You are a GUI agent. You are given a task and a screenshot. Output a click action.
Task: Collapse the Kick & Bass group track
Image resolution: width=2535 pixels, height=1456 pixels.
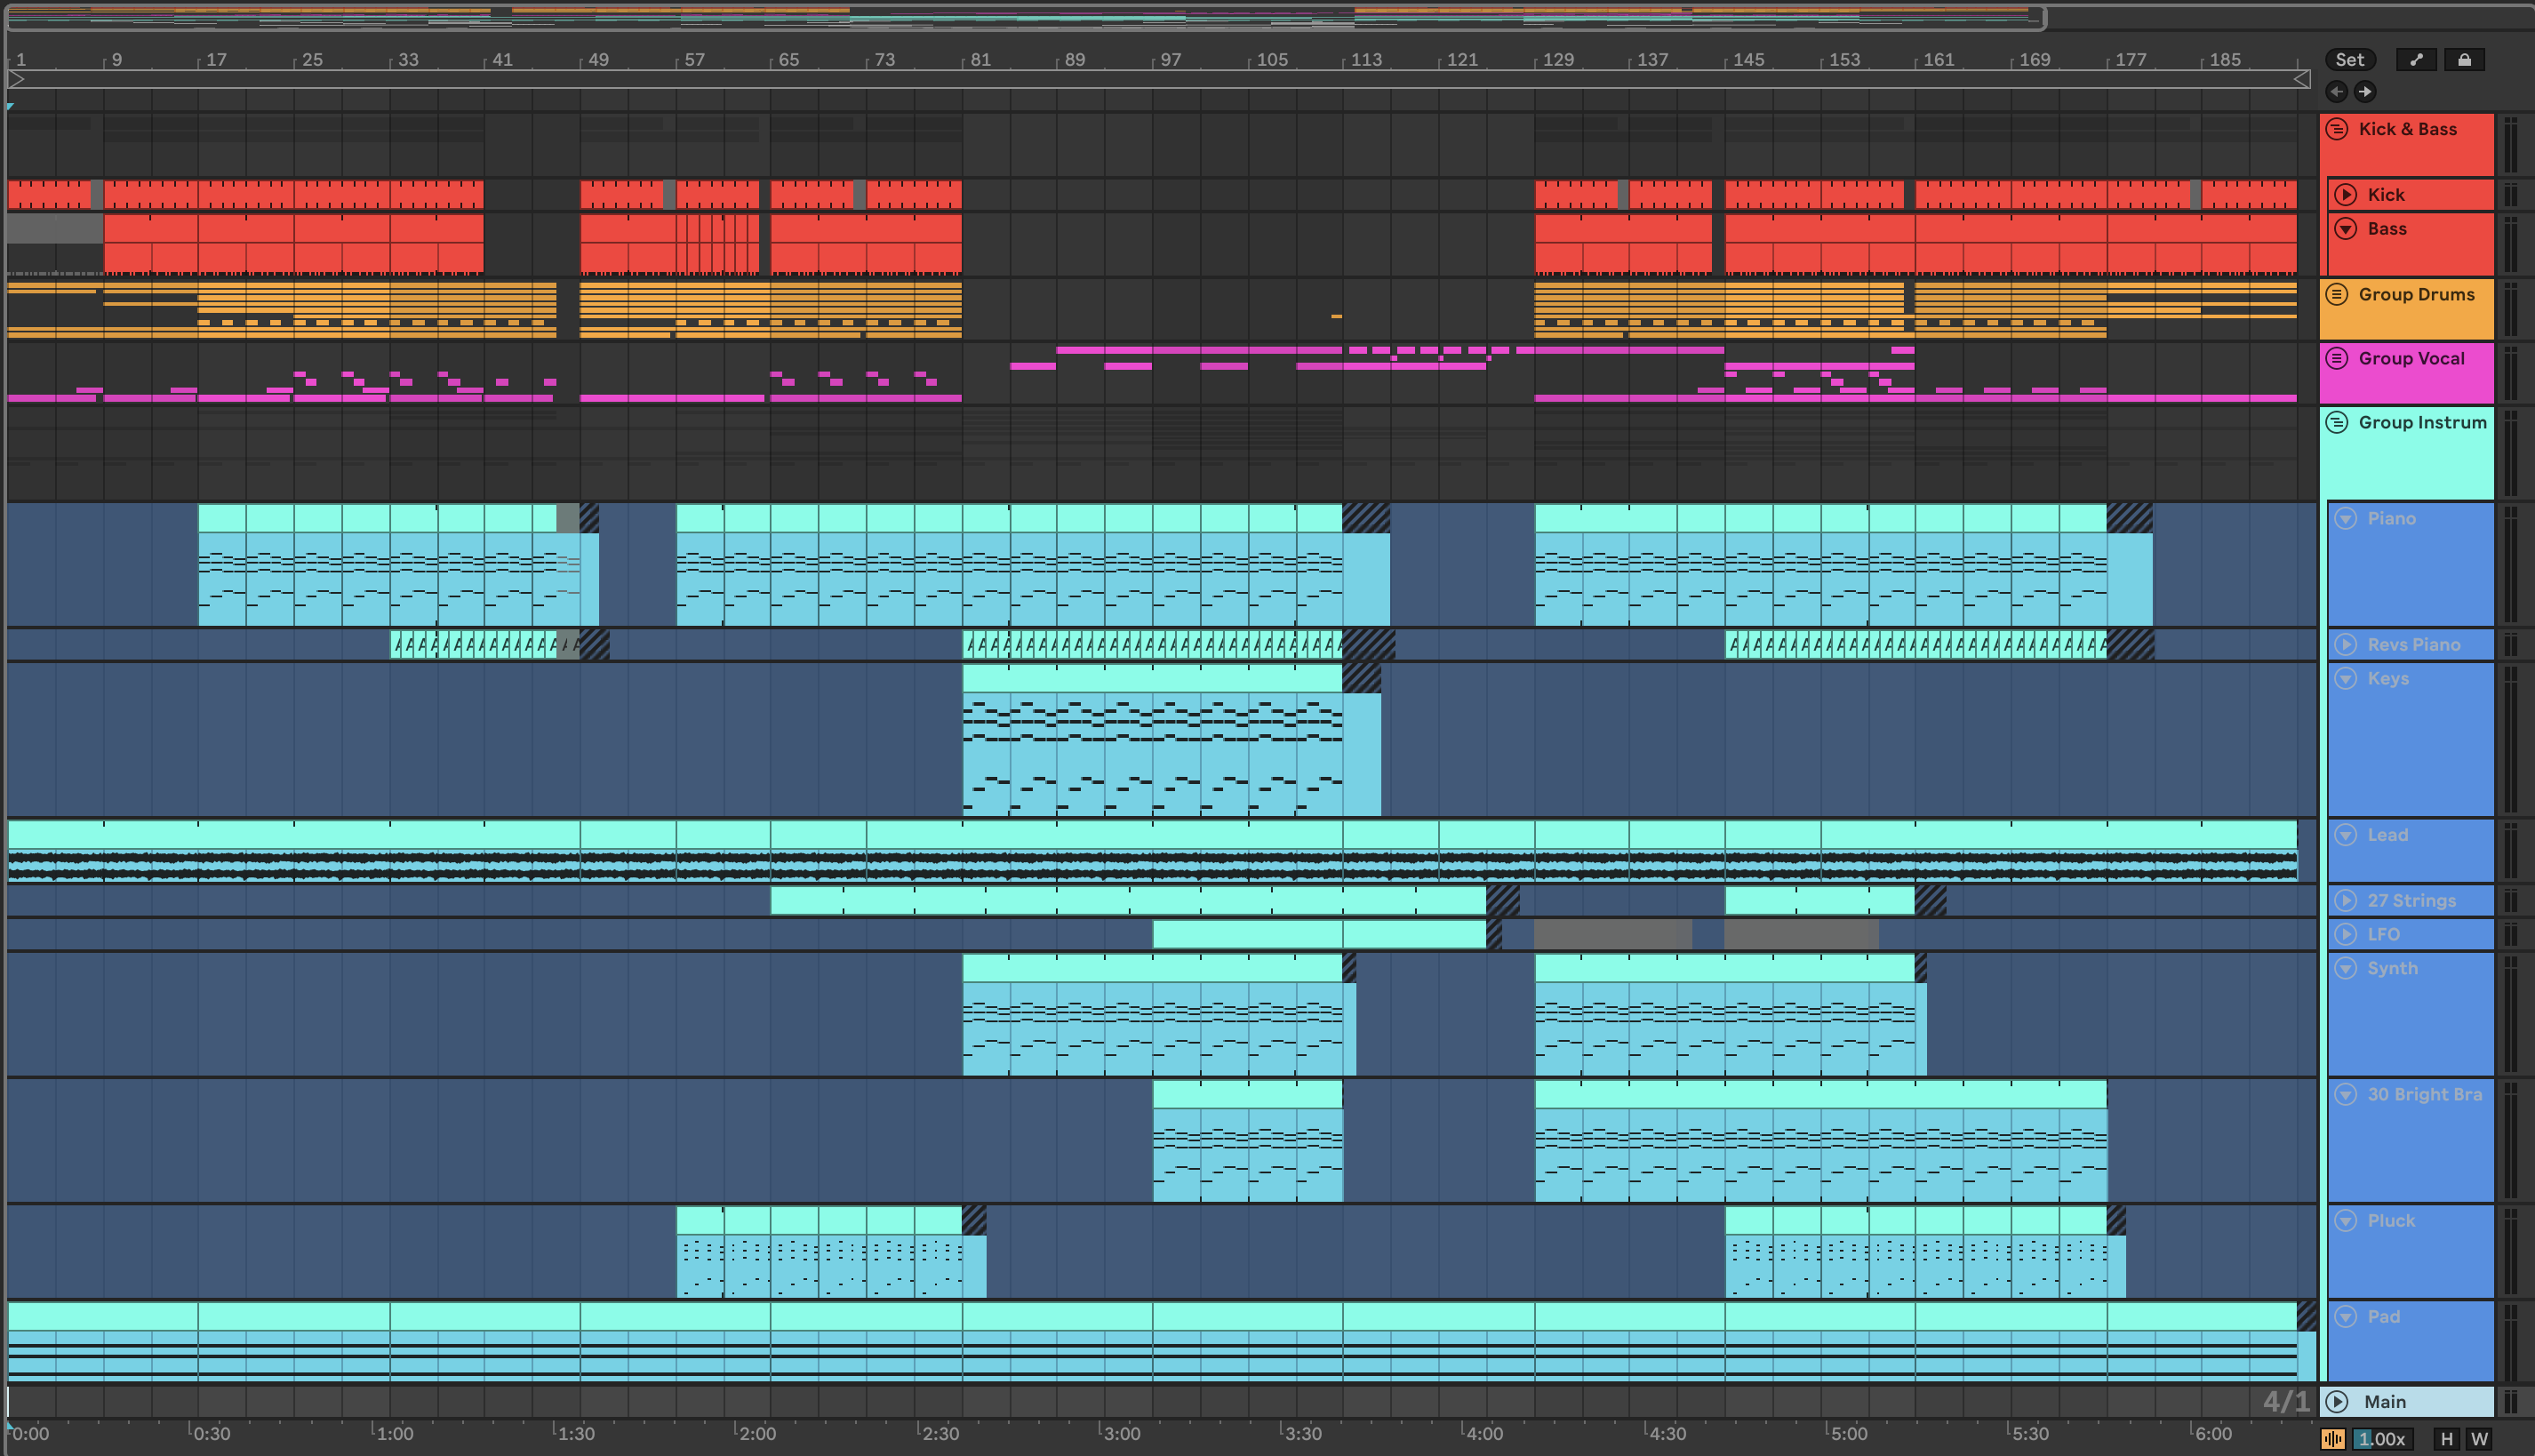(x=2337, y=129)
